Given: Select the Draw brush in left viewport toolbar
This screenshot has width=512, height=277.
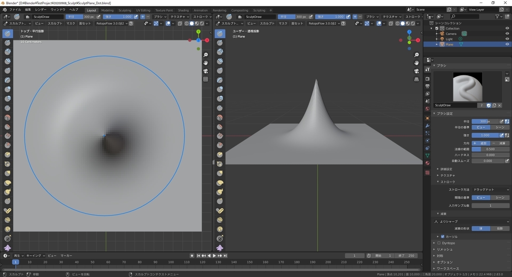Looking at the screenshot, I should 8,34.
